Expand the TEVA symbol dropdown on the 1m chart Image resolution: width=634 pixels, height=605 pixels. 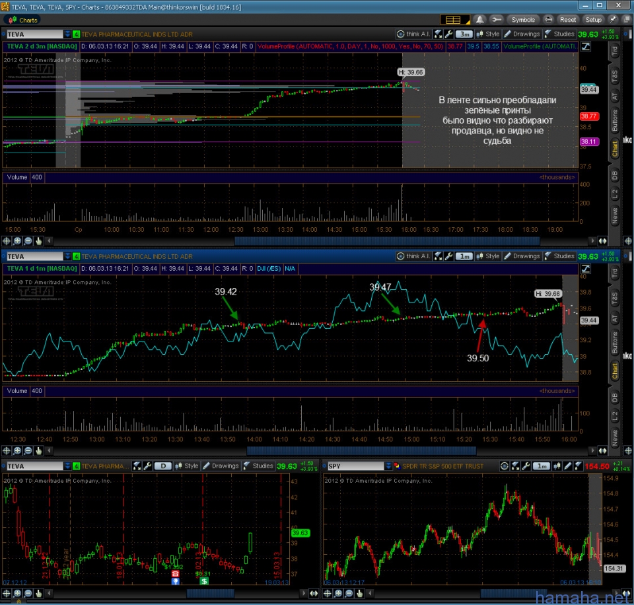coord(67,256)
